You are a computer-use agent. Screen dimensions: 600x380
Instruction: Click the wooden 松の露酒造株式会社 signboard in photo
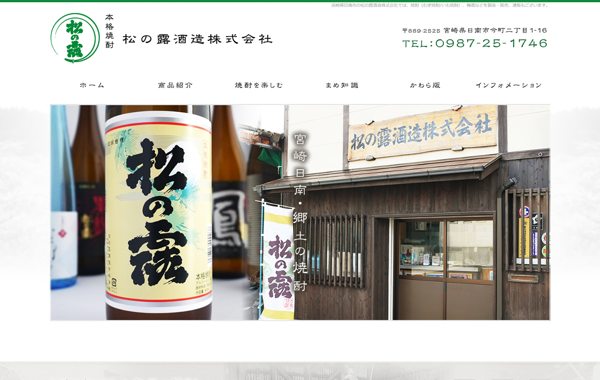tap(422, 132)
